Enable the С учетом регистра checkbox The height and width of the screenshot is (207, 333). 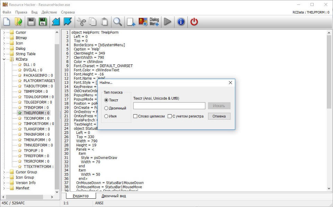[170, 116]
